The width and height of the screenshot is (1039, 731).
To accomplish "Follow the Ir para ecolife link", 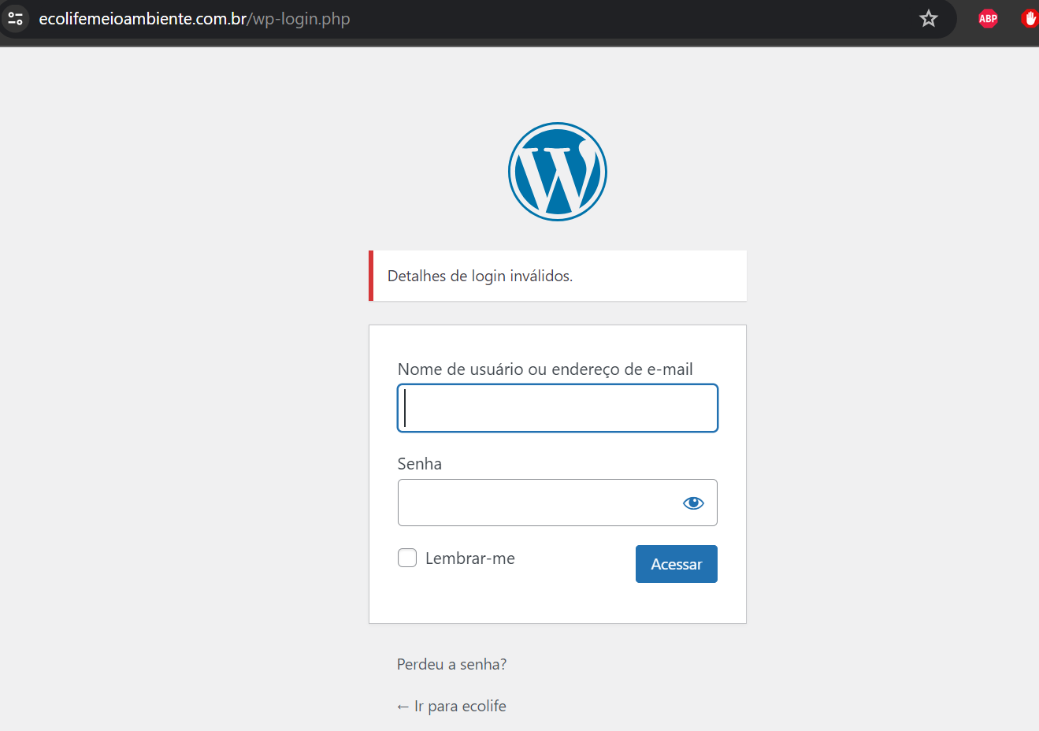I will coord(459,706).
